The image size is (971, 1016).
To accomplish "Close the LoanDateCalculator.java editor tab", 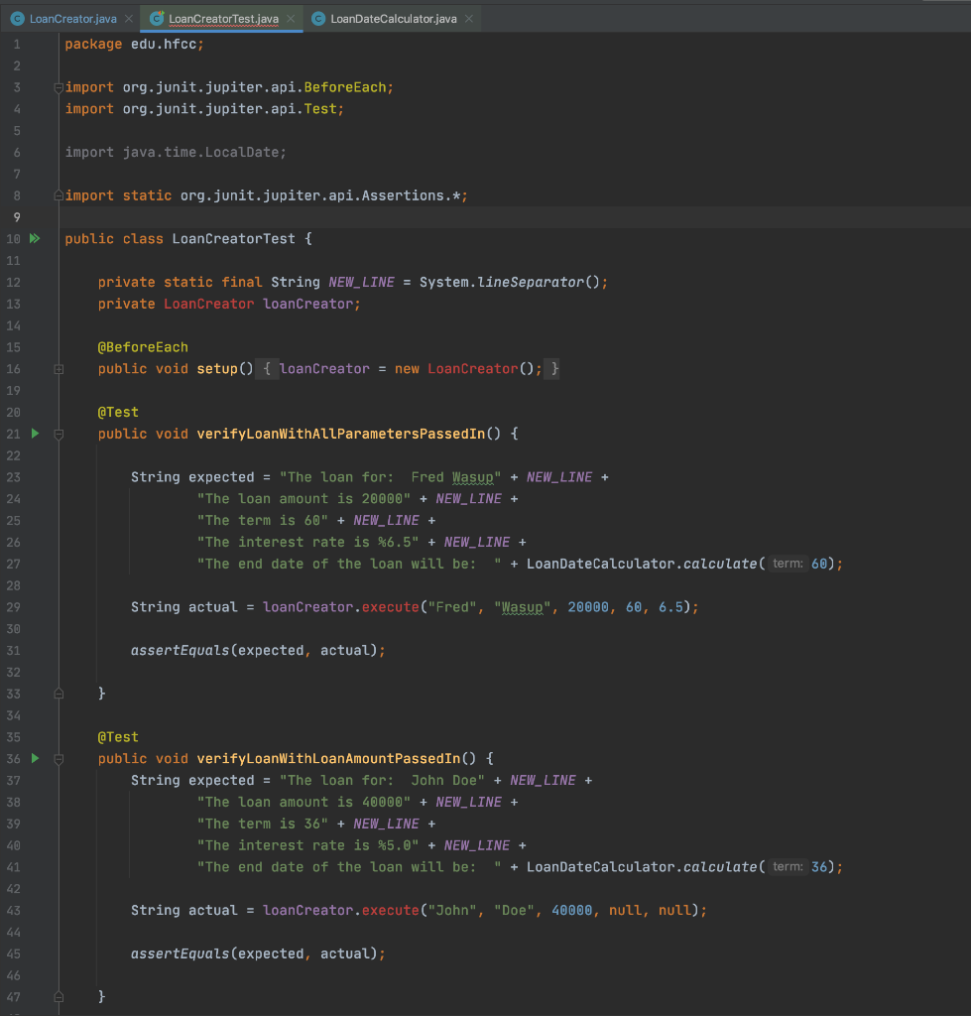I will 468,17.
